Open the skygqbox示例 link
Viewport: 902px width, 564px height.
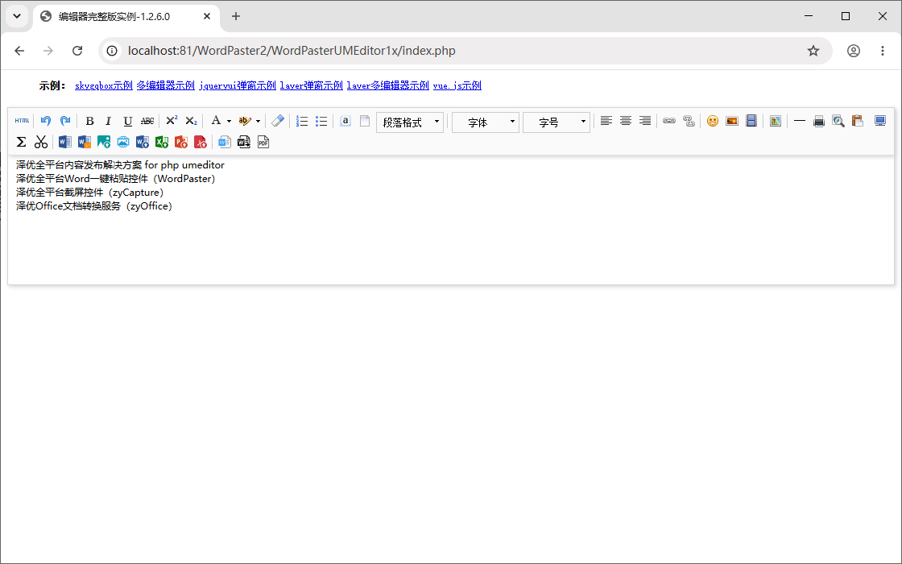(x=104, y=85)
